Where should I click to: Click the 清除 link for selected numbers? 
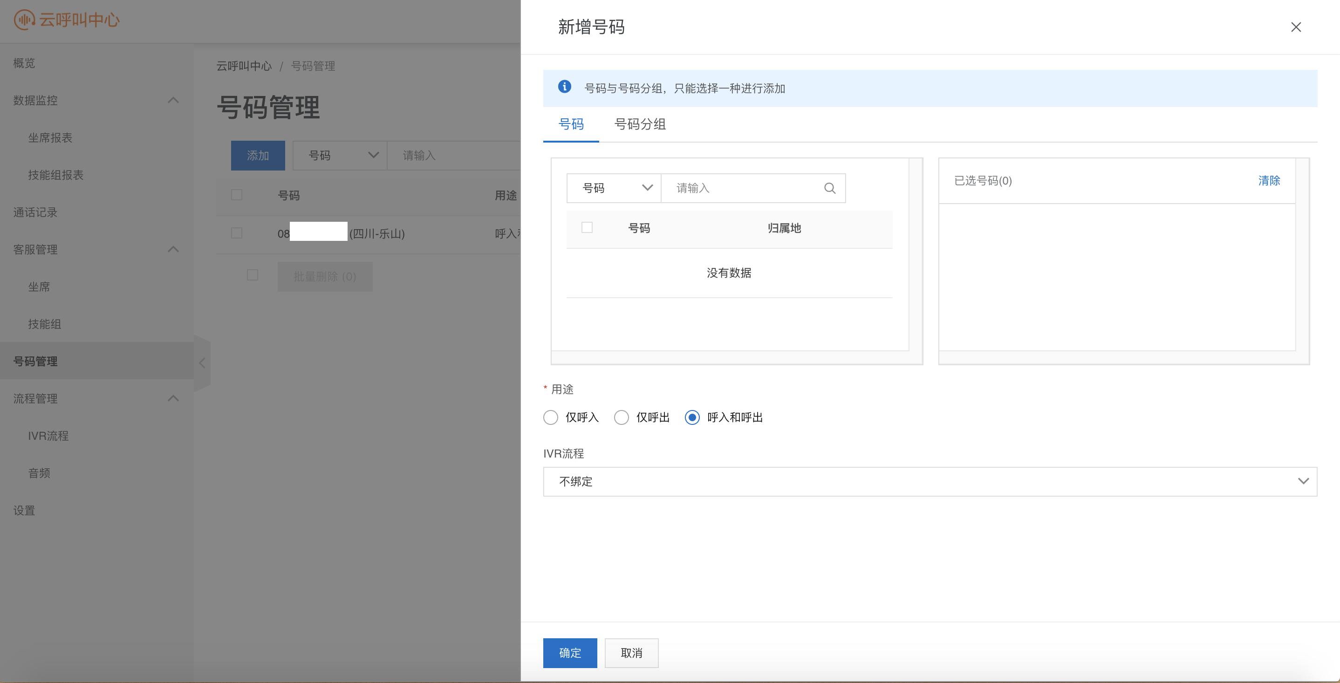tap(1269, 181)
